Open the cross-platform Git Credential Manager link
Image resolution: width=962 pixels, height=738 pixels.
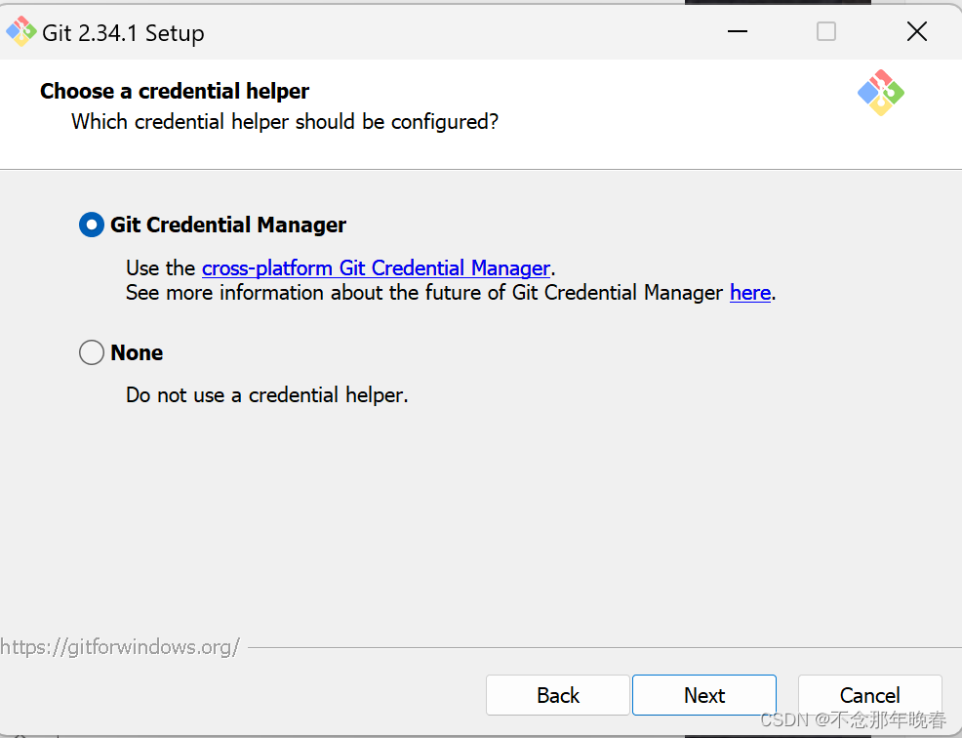[376, 268]
